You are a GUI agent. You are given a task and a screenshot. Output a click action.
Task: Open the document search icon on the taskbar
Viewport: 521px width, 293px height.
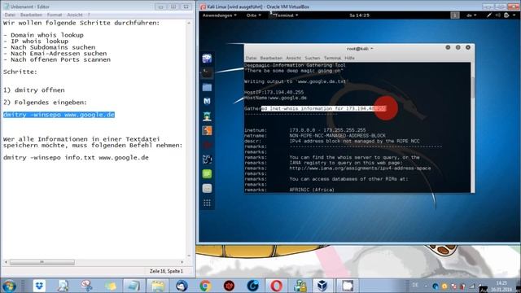pos(63,286)
